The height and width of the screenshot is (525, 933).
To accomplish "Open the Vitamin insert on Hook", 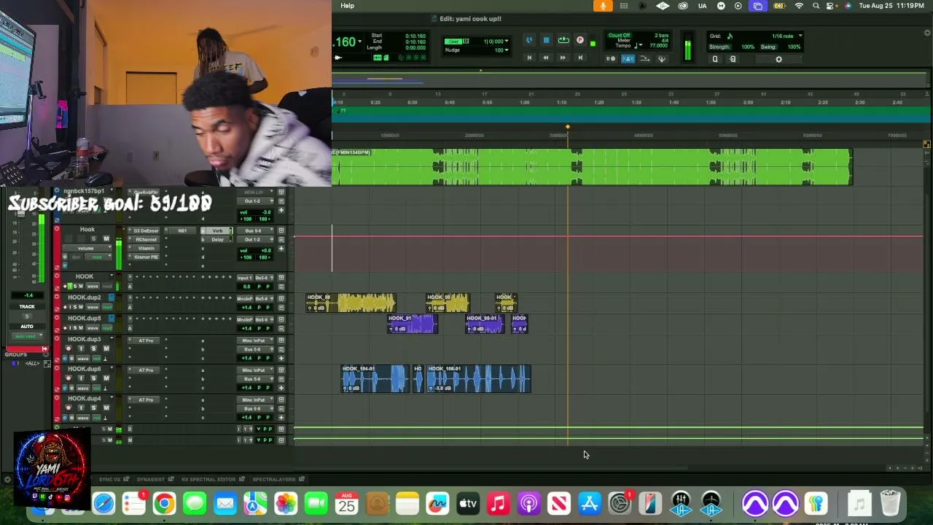I will [x=147, y=248].
